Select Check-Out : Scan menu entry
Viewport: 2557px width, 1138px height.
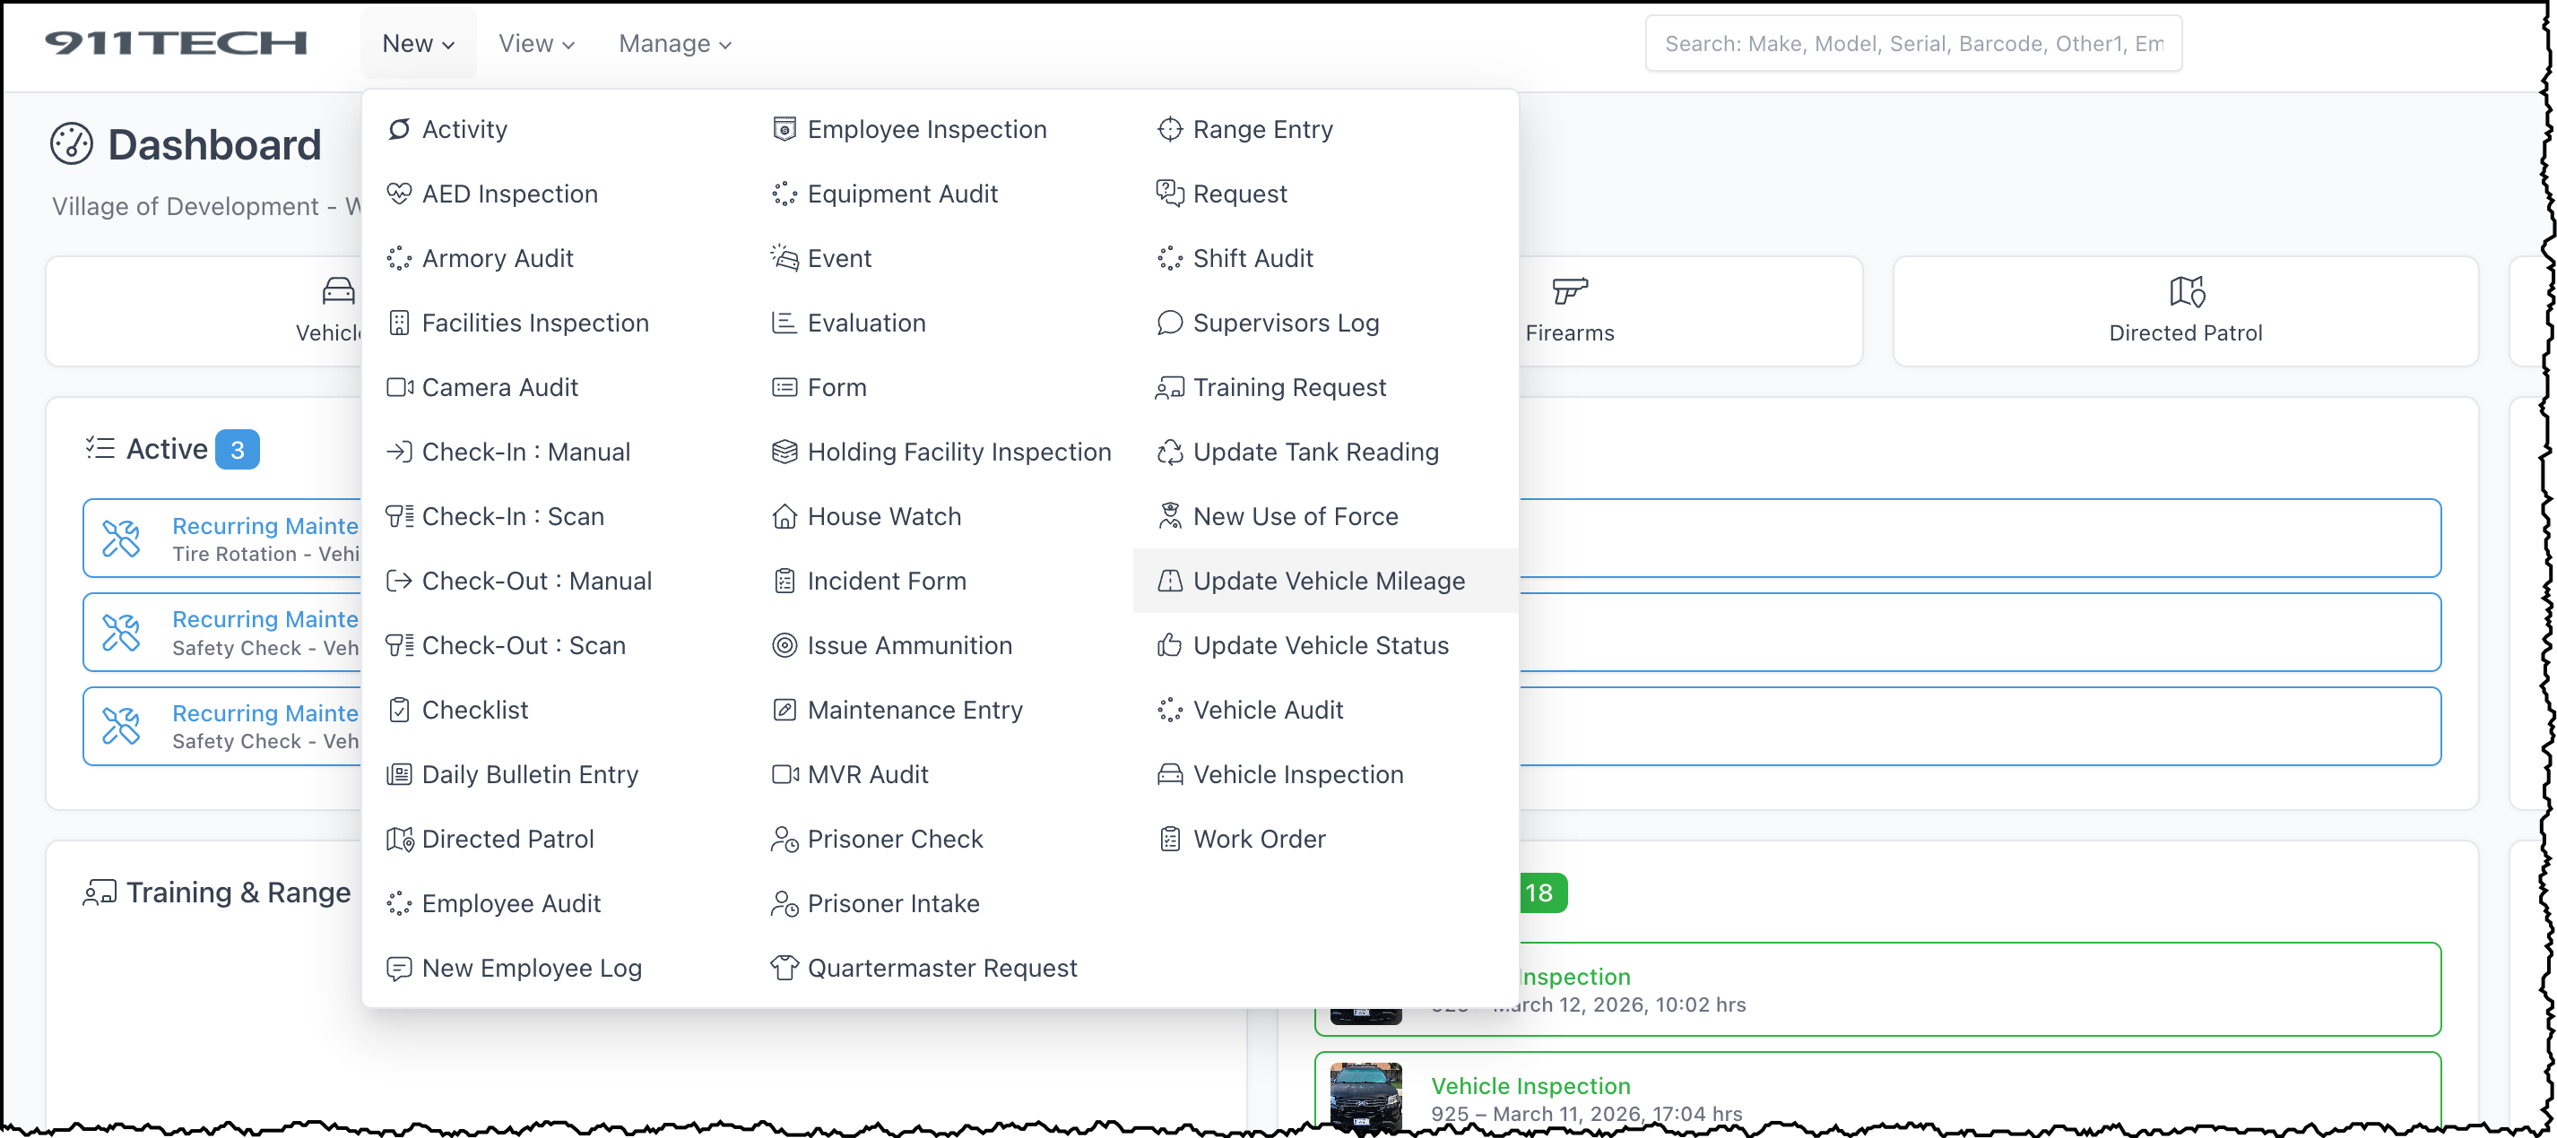pyautogui.click(x=523, y=645)
